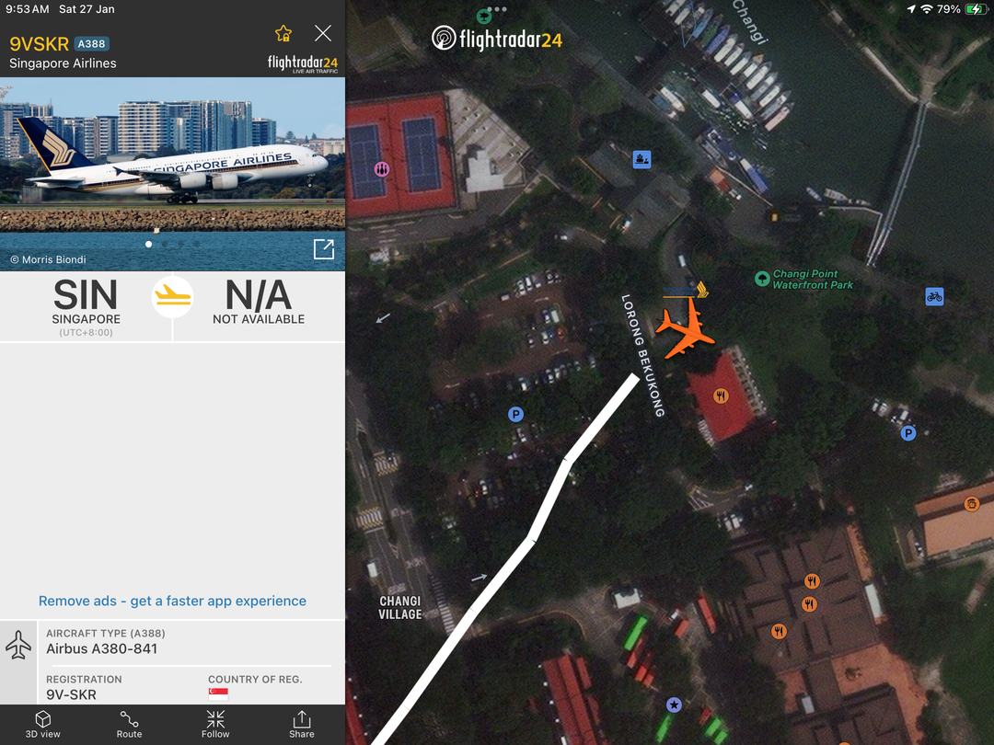Viewport: 994px width, 745px height.
Task: Open 3D view of the flight
Action: [x=43, y=724]
